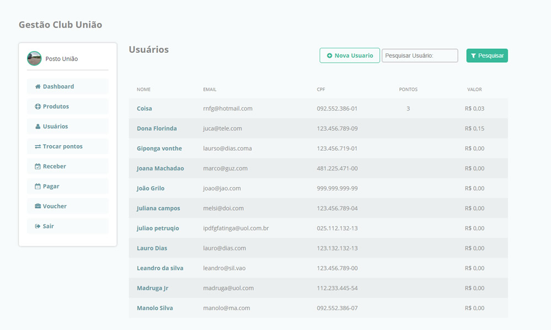Click the sign-out icon beside Sair
This screenshot has width=551, height=330.
[37, 227]
